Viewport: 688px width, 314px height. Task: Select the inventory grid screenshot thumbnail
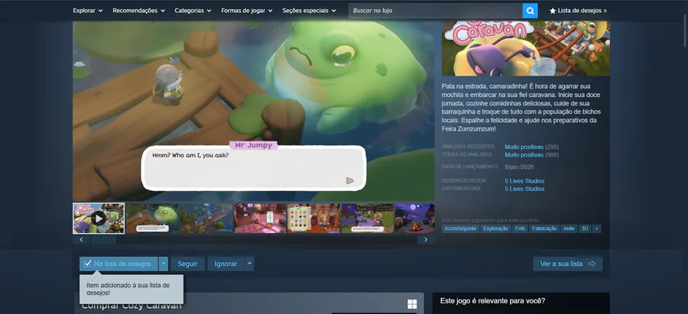(x=313, y=218)
